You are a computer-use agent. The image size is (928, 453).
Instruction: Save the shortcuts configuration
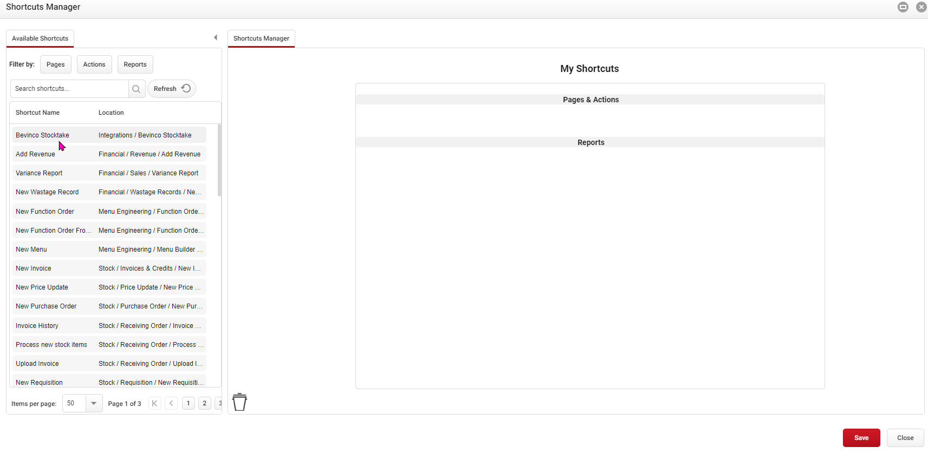pos(861,438)
